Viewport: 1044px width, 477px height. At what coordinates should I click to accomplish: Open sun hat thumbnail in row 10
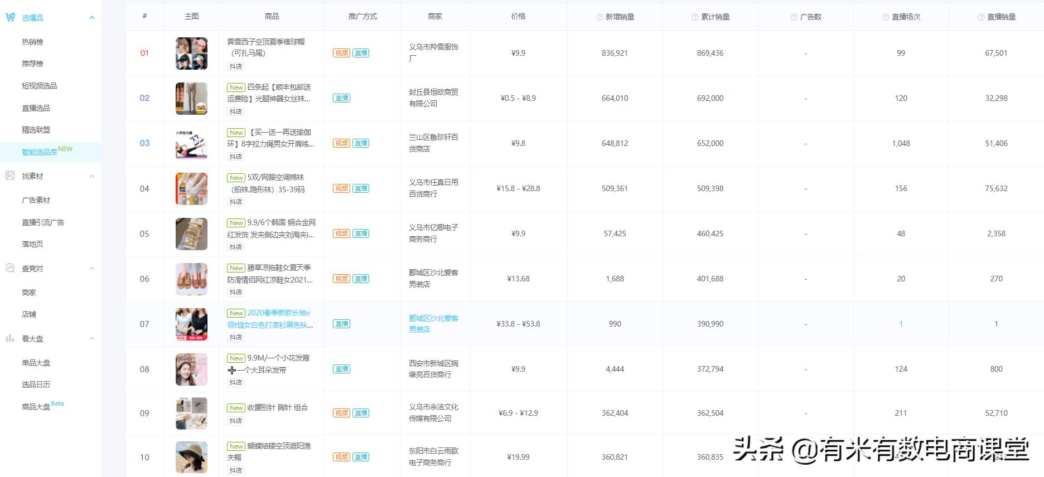[x=191, y=457]
